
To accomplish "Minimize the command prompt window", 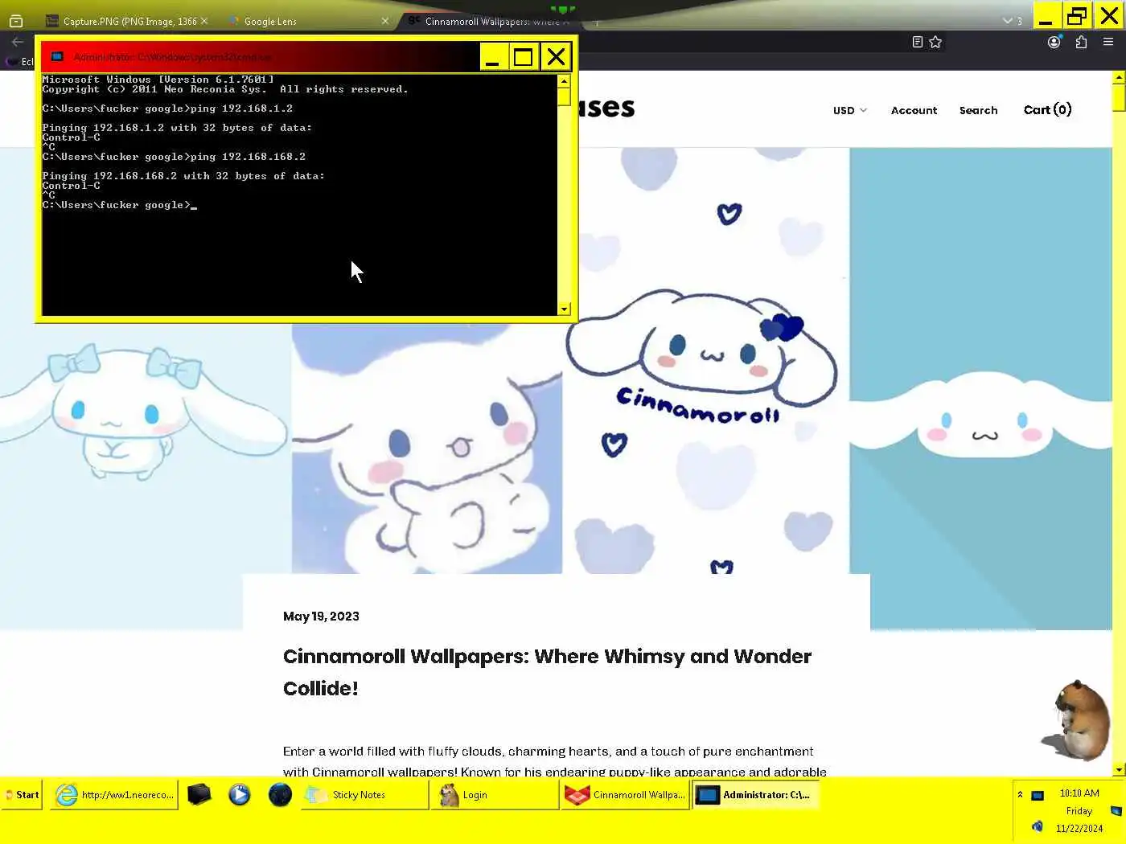I will (493, 57).
